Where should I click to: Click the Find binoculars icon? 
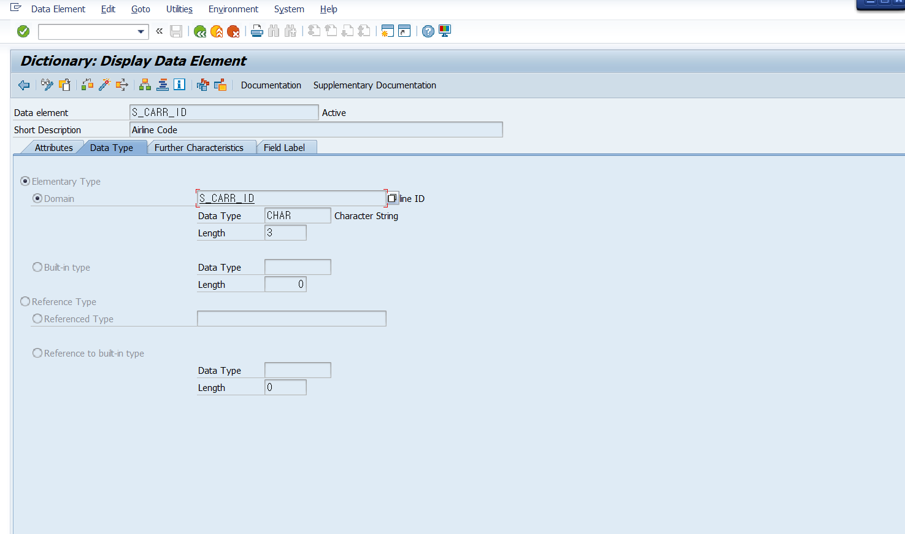(x=274, y=31)
